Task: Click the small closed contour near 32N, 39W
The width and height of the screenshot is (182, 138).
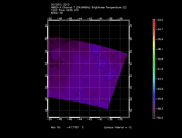Action: [106, 81]
